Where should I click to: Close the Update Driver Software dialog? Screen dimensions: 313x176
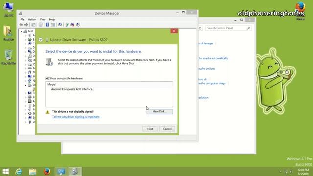pyautogui.click(x=174, y=31)
